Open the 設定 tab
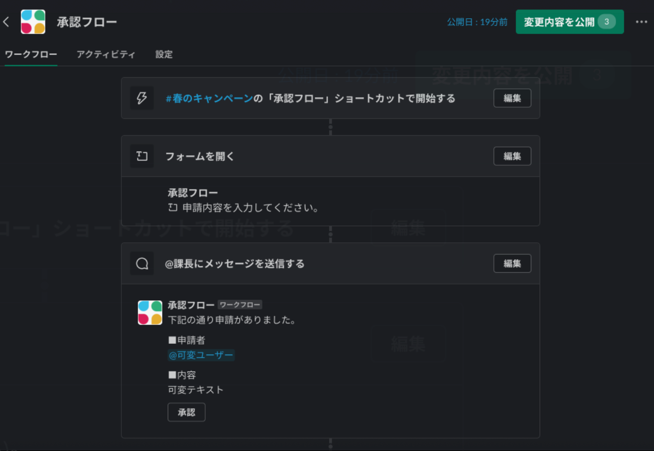The width and height of the screenshot is (654, 451). (x=164, y=55)
